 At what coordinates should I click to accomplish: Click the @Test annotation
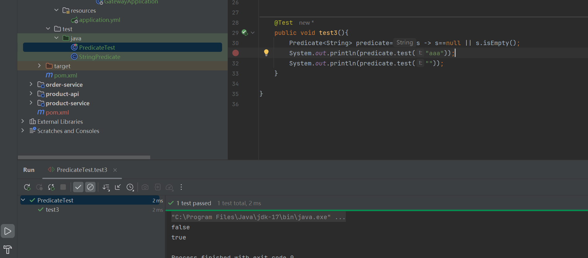pos(284,23)
